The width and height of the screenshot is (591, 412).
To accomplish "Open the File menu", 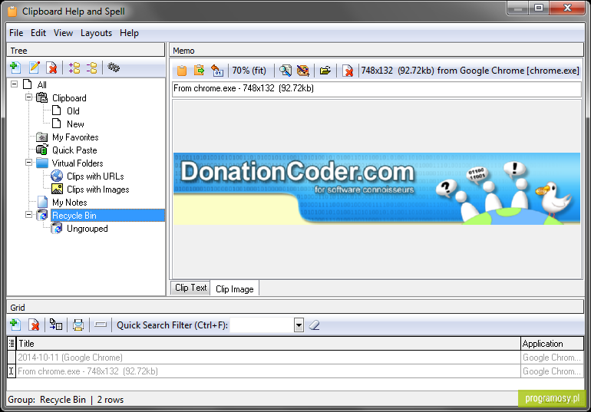I will (x=16, y=33).
